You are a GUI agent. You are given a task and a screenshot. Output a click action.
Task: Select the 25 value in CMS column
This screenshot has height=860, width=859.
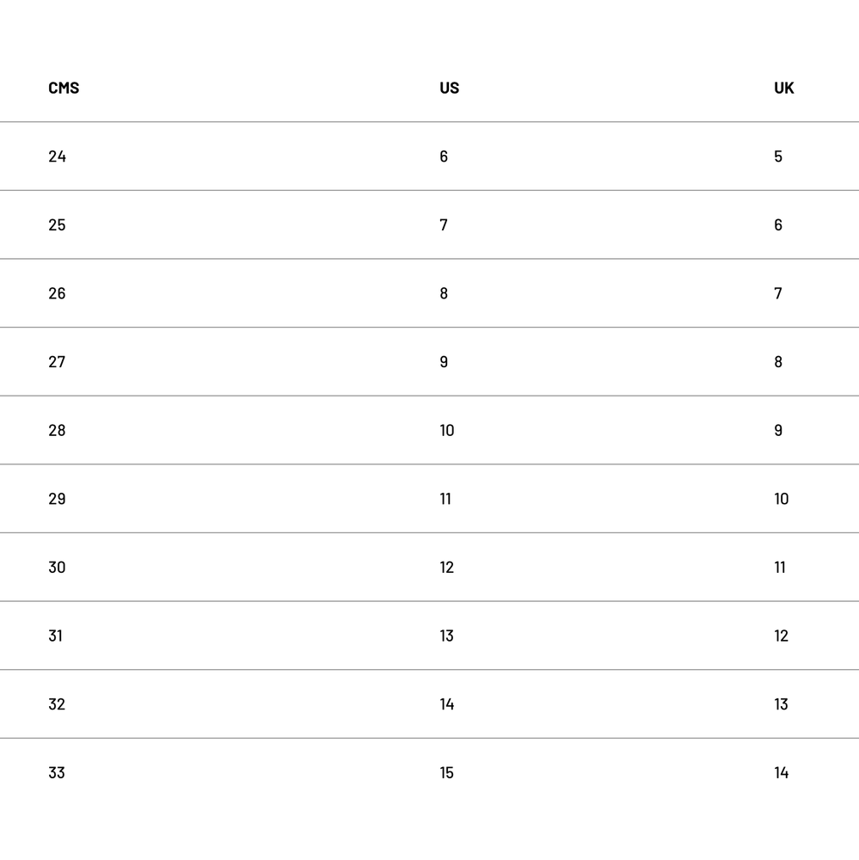(57, 225)
